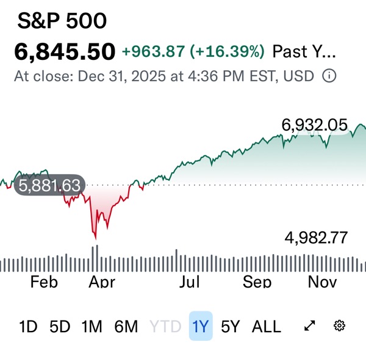Click the 4,982.77 low price label
This screenshot has height=356, width=366.
coord(317,238)
